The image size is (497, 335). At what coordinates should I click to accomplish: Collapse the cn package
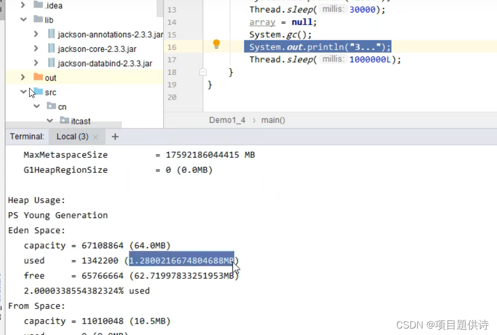(37, 107)
